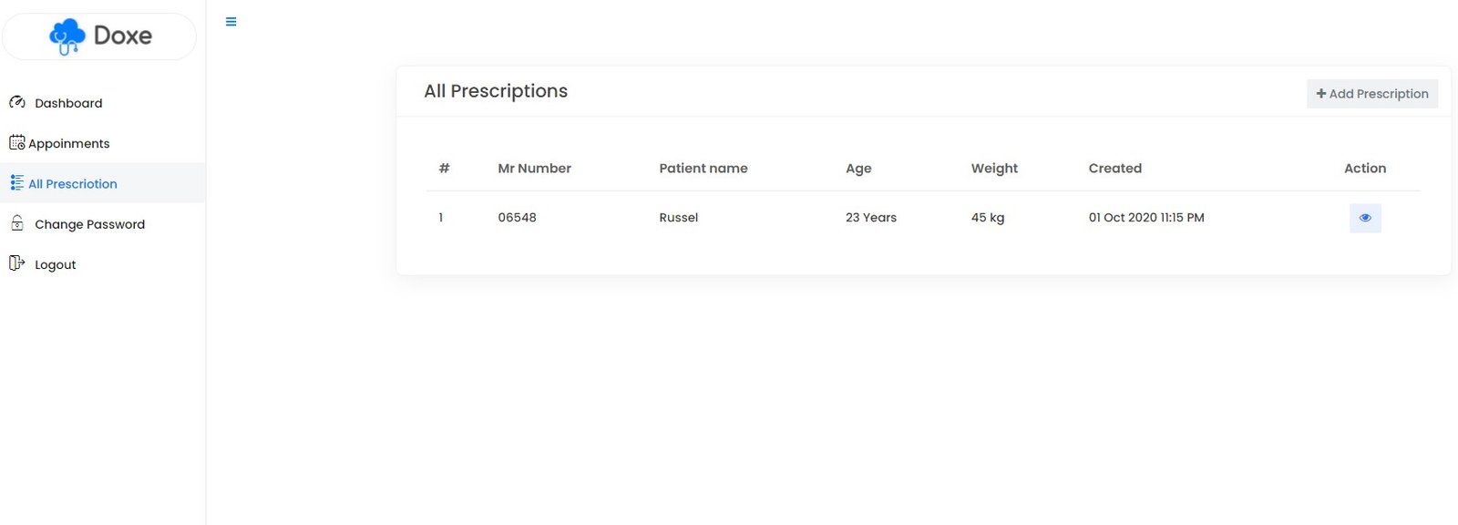This screenshot has width=1458, height=525.
Task: Click the Mr Number column header
Action: [534, 169]
